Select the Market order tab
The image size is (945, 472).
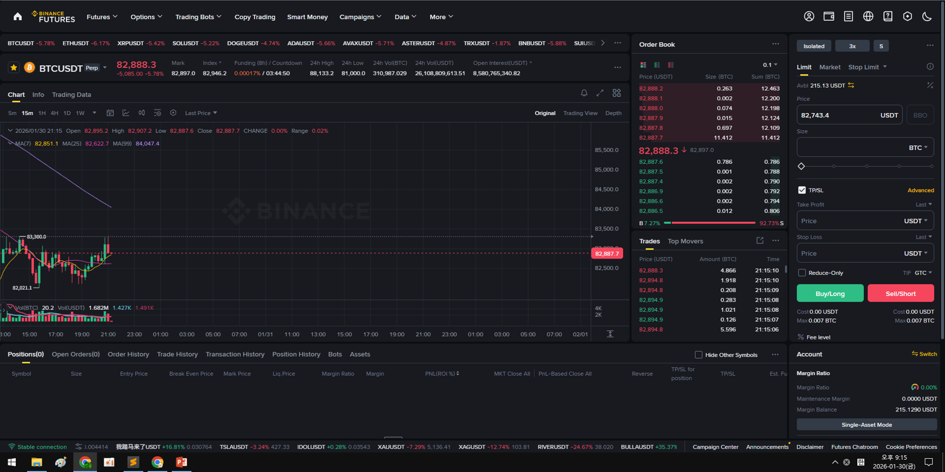829,67
